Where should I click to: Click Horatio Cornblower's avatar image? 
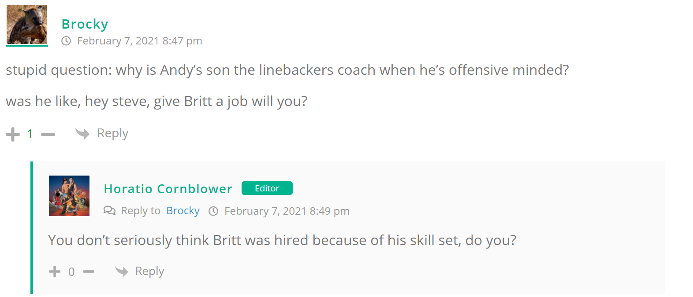[69, 196]
